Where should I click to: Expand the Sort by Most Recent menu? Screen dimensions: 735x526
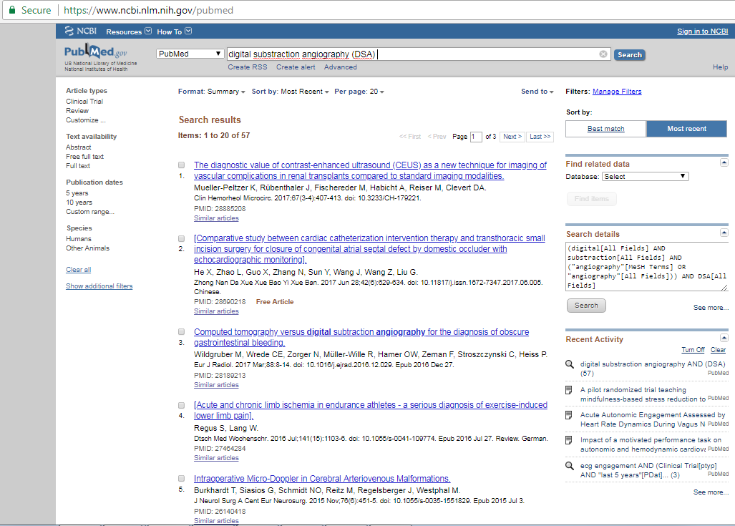pyautogui.click(x=290, y=92)
